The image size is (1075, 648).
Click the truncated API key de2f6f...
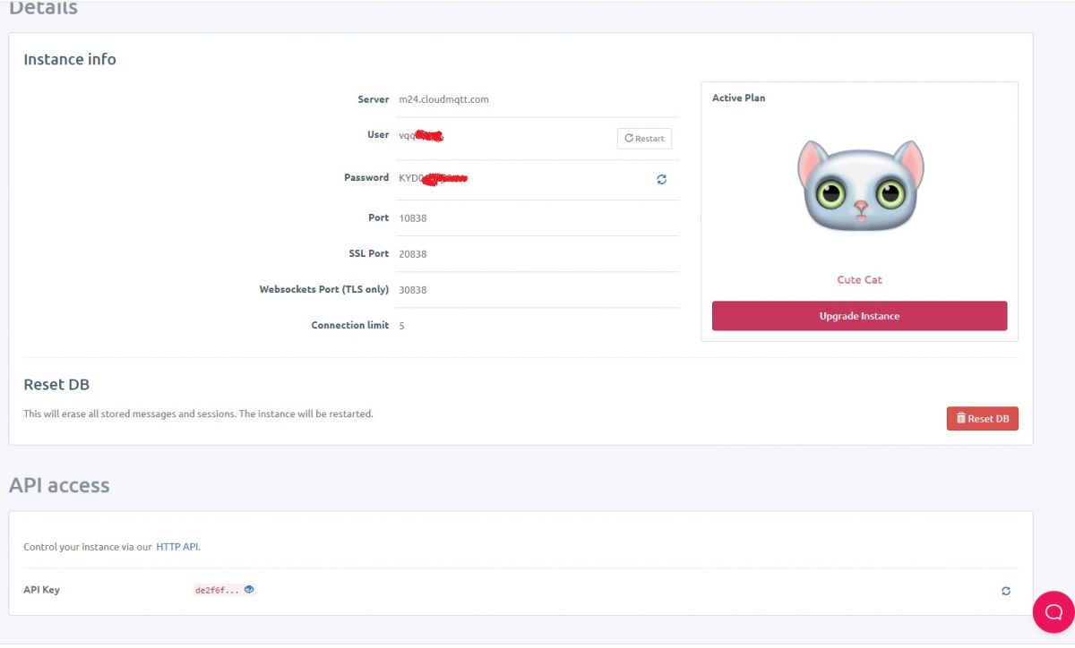pyautogui.click(x=217, y=591)
